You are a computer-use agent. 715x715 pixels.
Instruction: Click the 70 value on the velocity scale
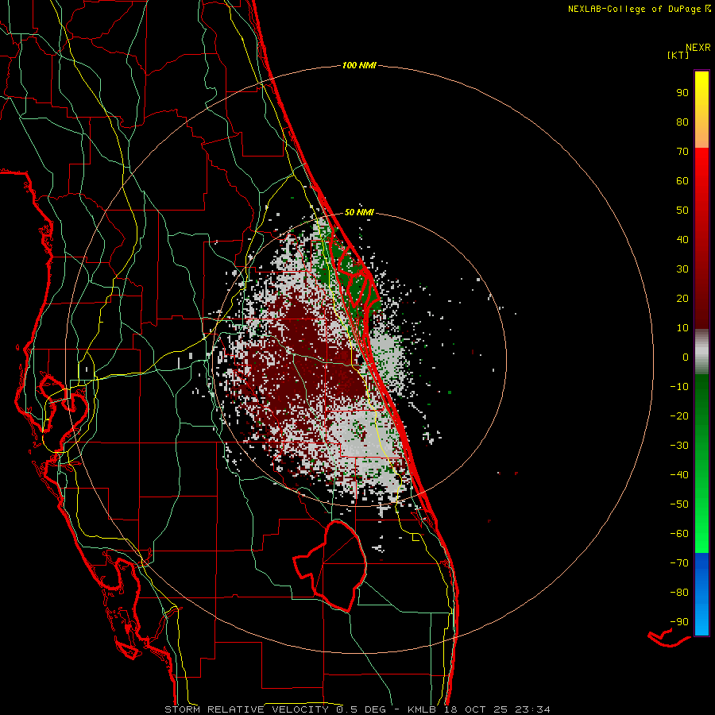[682, 152]
